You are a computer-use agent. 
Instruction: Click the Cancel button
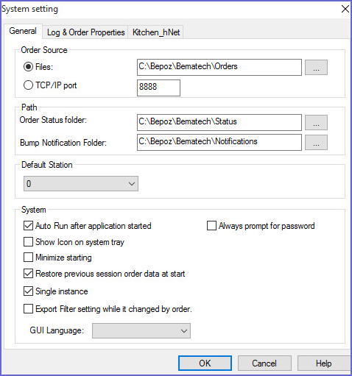(264, 363)
